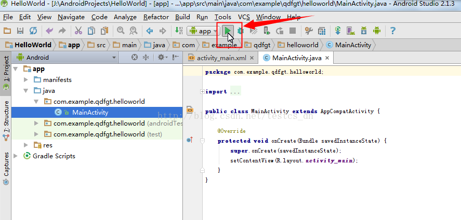The image size is (461, 220).
Task: Hide the Project panel with its hide icon
Action: coord(176,58)
